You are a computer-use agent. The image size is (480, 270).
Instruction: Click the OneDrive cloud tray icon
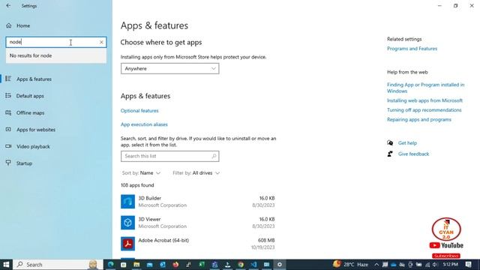(393, 265)
